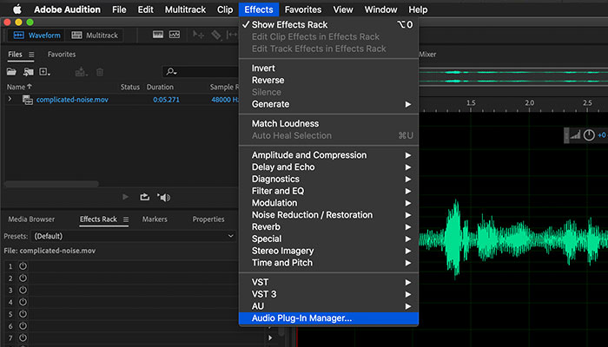Click the Files panel horizontal scrollbar

coord(51,184)
